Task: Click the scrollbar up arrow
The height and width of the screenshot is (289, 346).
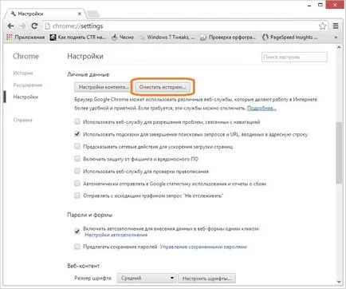Action: pyautogui.click(x=339, y=48)
